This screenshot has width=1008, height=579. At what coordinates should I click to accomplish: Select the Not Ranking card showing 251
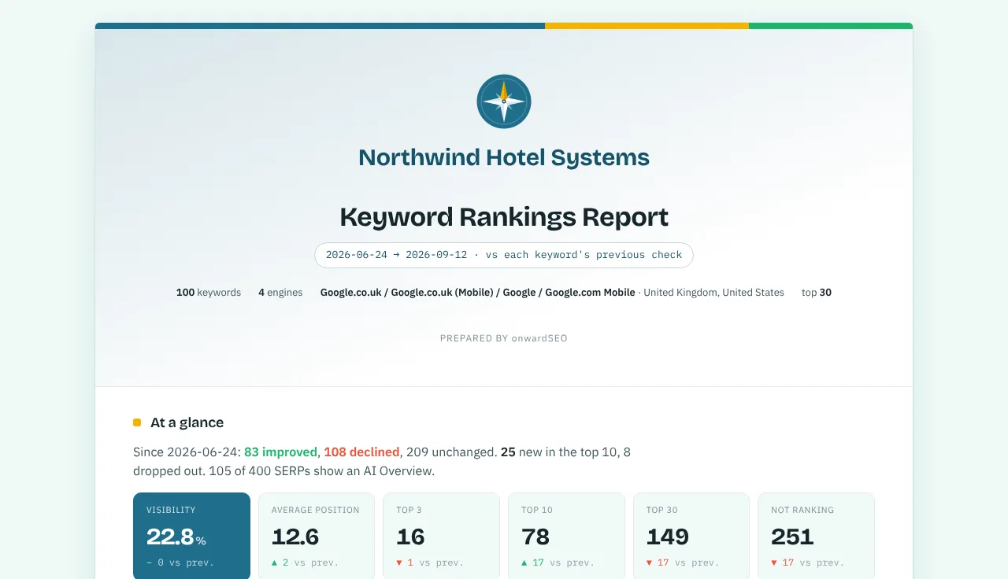[816, 537]
